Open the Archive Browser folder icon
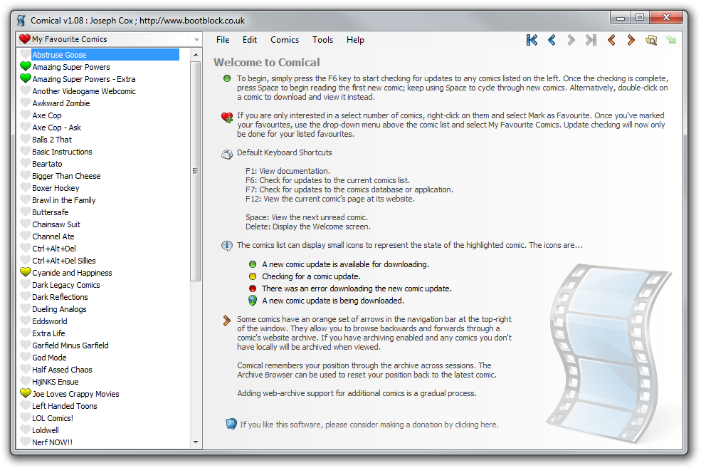This screenshot has height=468, width=701. (x=650, y=40)
